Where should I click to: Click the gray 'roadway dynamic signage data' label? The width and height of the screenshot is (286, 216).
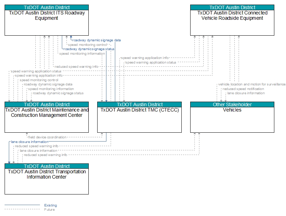click(48, 84)
